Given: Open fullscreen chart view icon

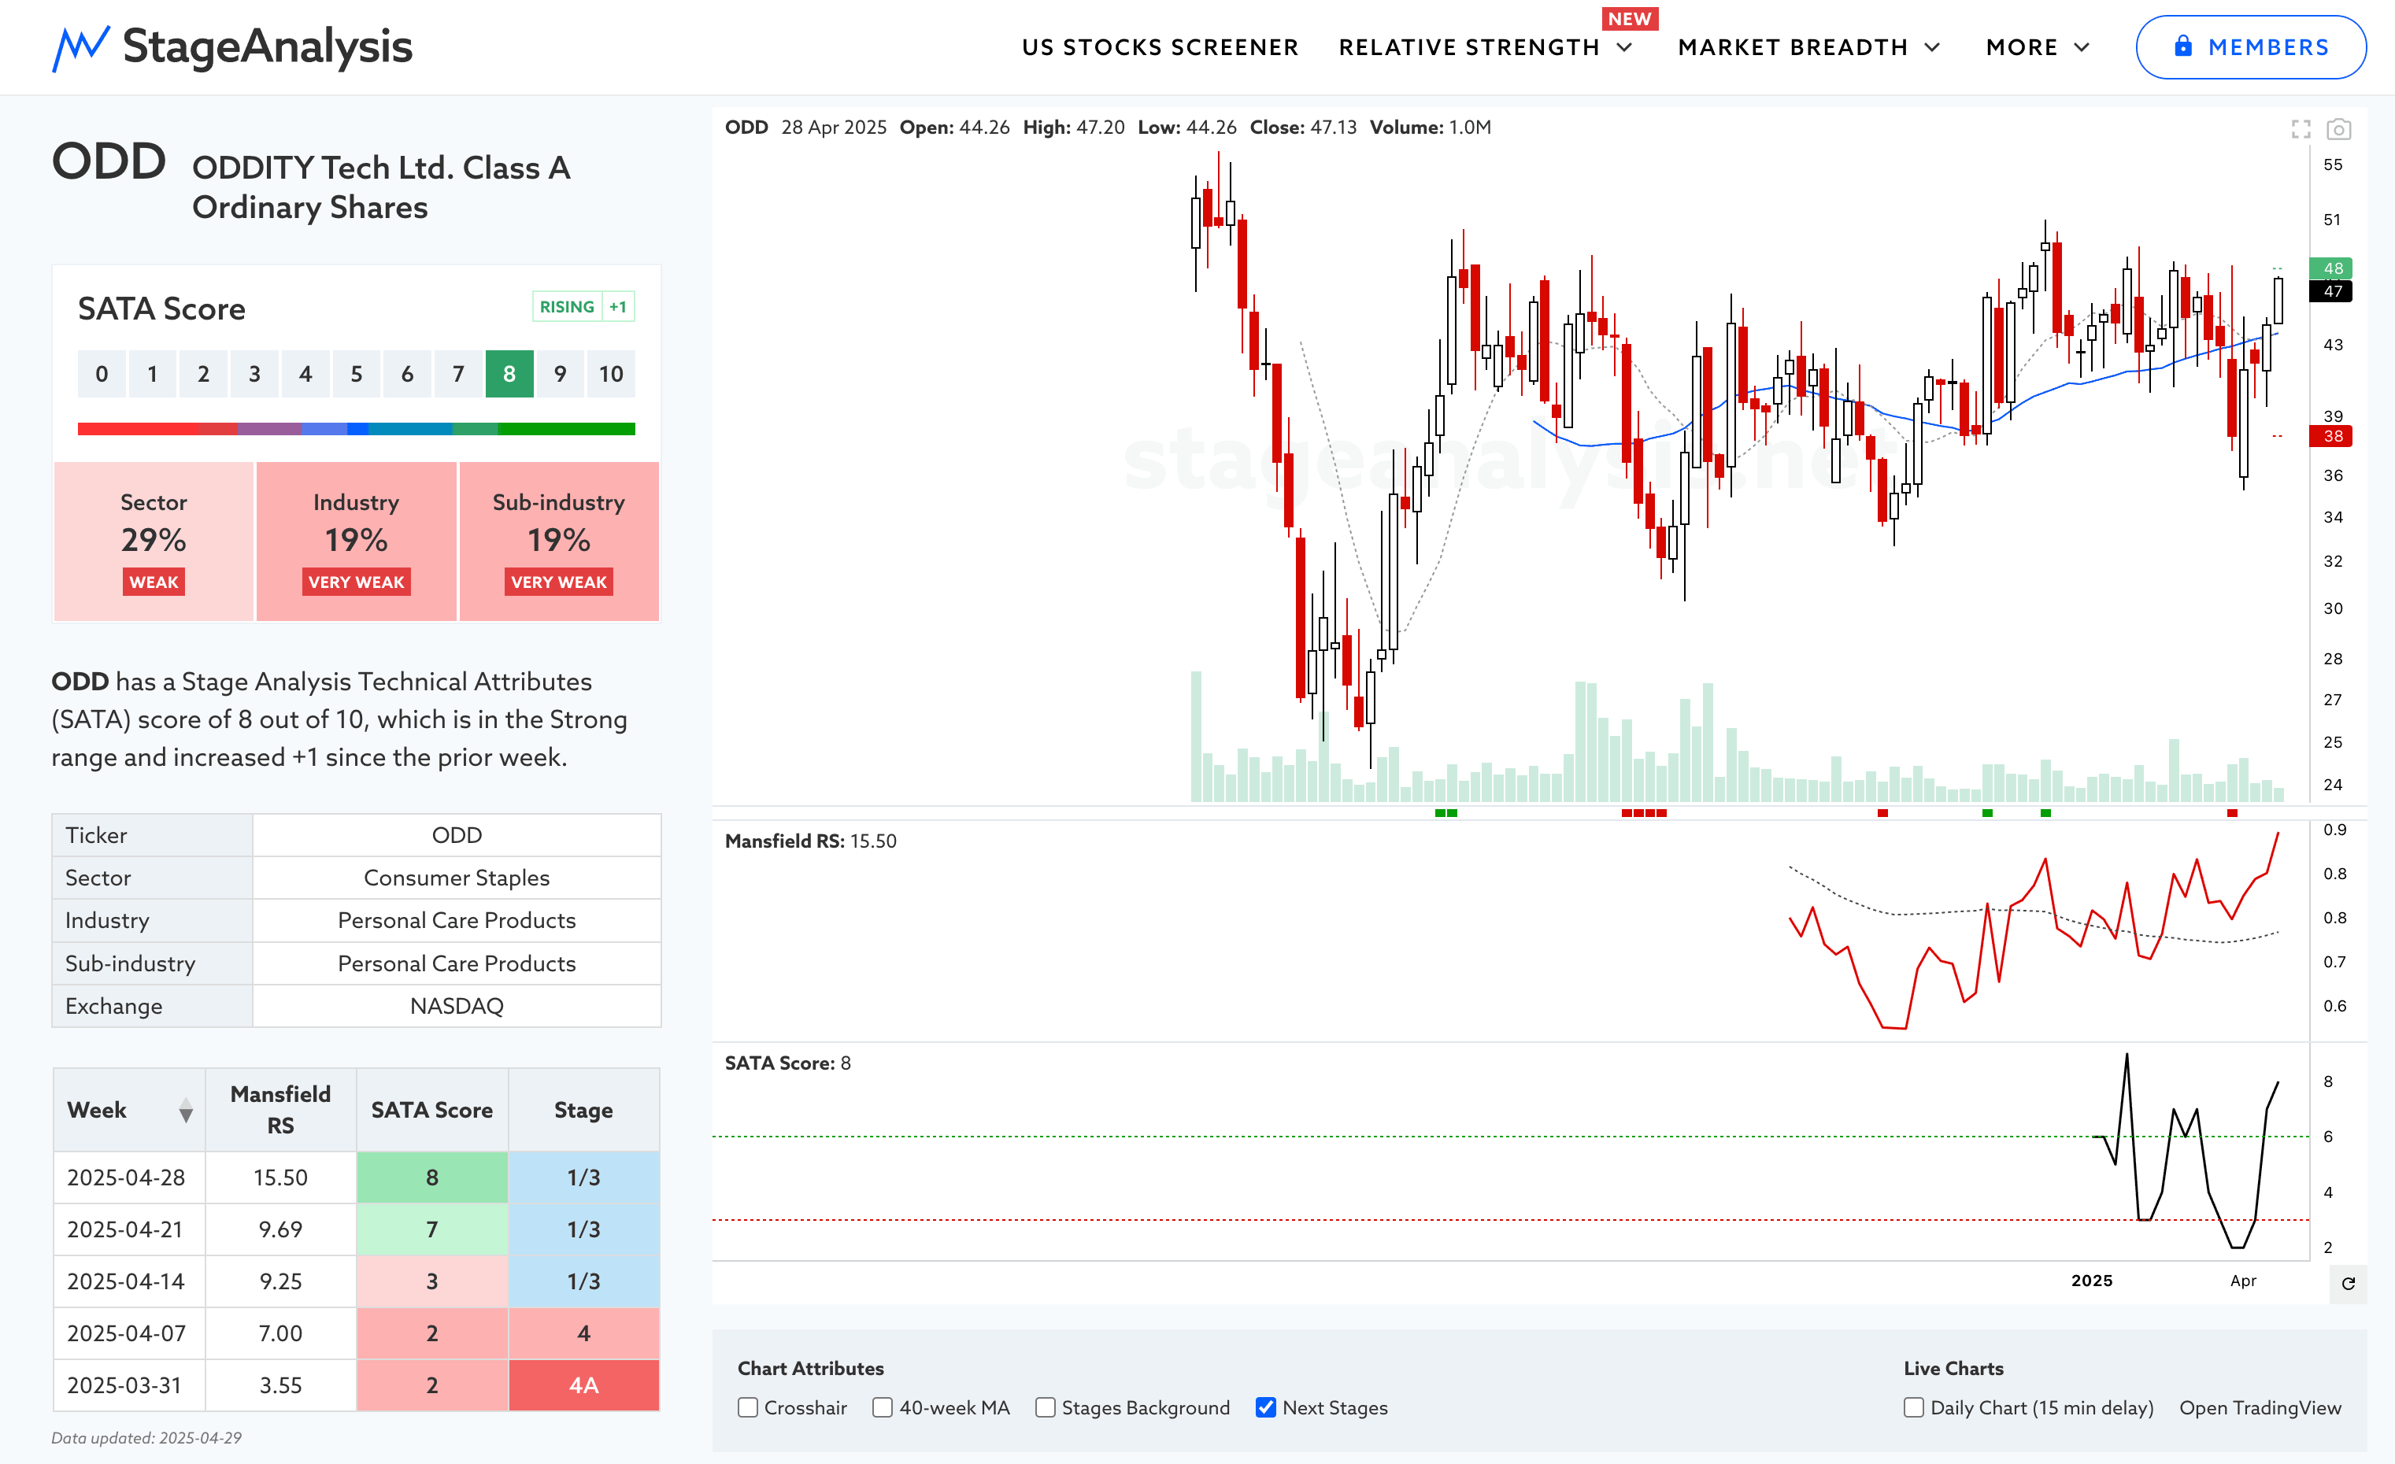Looking at the screenshot, I should tap(2301, 128).
